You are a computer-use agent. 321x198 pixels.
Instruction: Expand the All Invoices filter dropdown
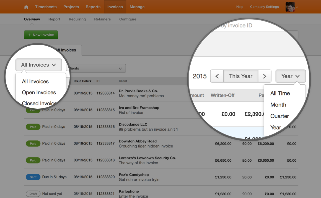point(39,65)
